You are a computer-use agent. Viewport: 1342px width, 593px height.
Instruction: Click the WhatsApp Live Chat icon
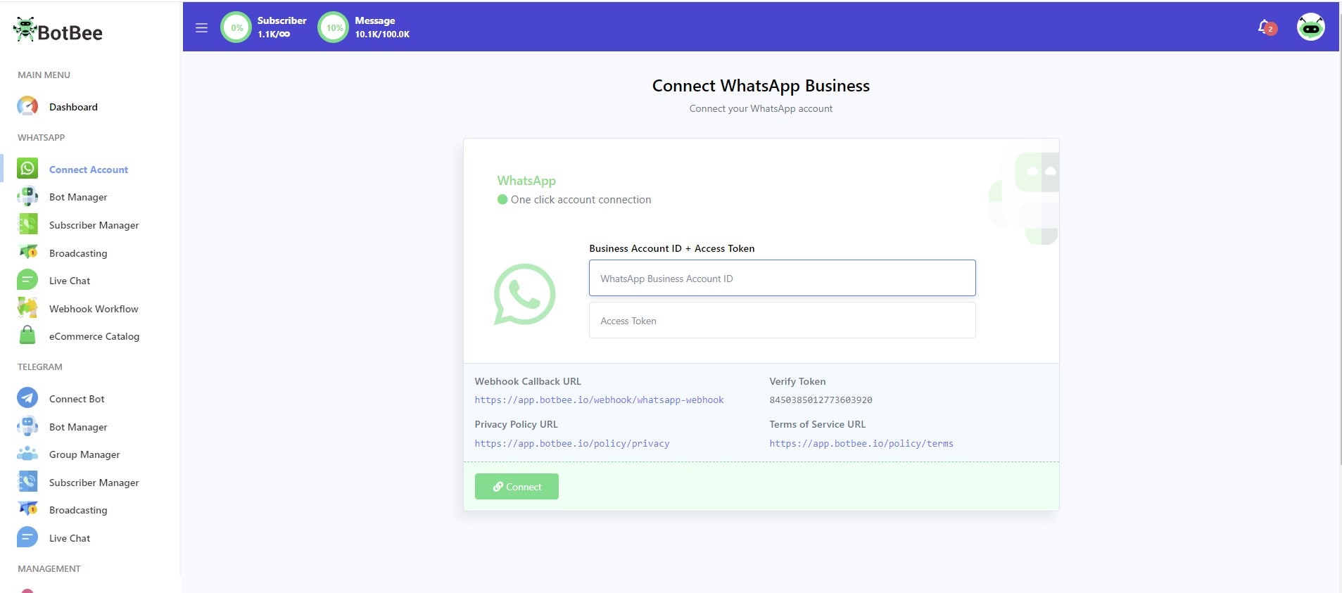(x=27, y=280)
